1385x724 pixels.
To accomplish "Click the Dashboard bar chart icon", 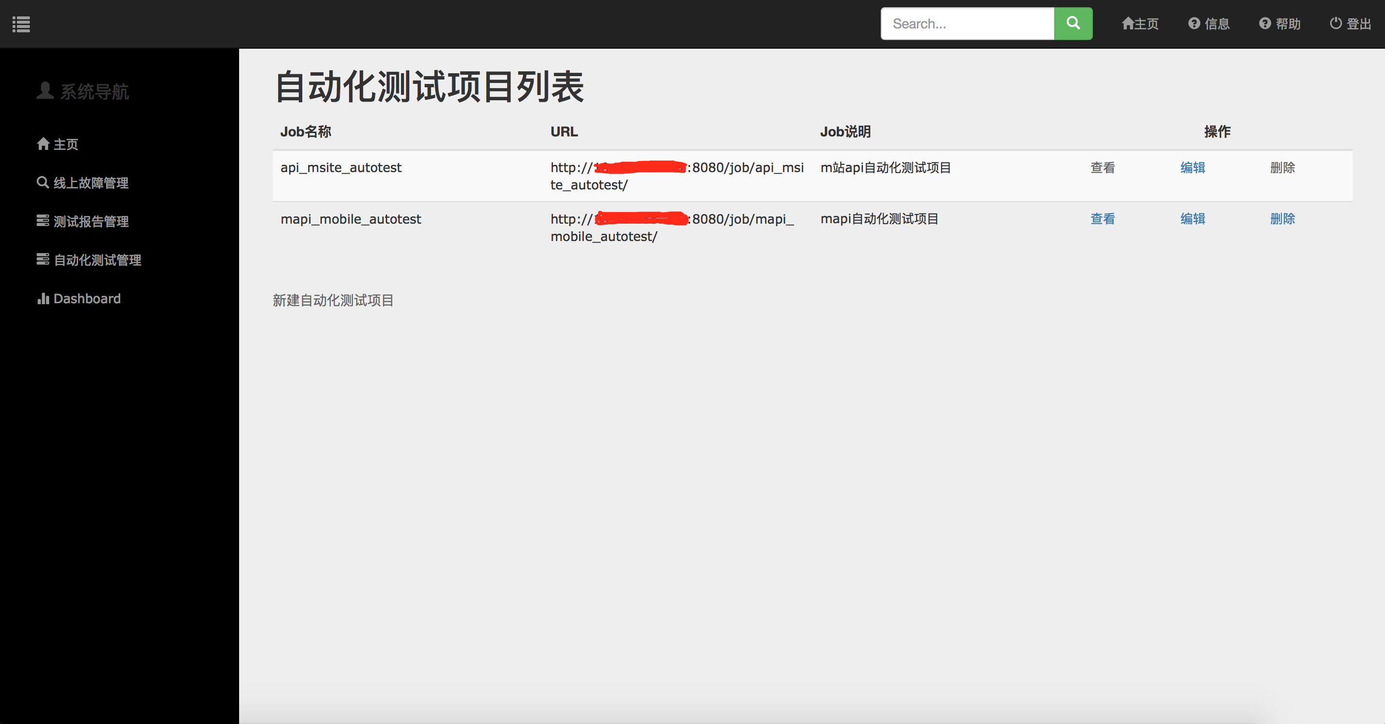I will [43, 299].
